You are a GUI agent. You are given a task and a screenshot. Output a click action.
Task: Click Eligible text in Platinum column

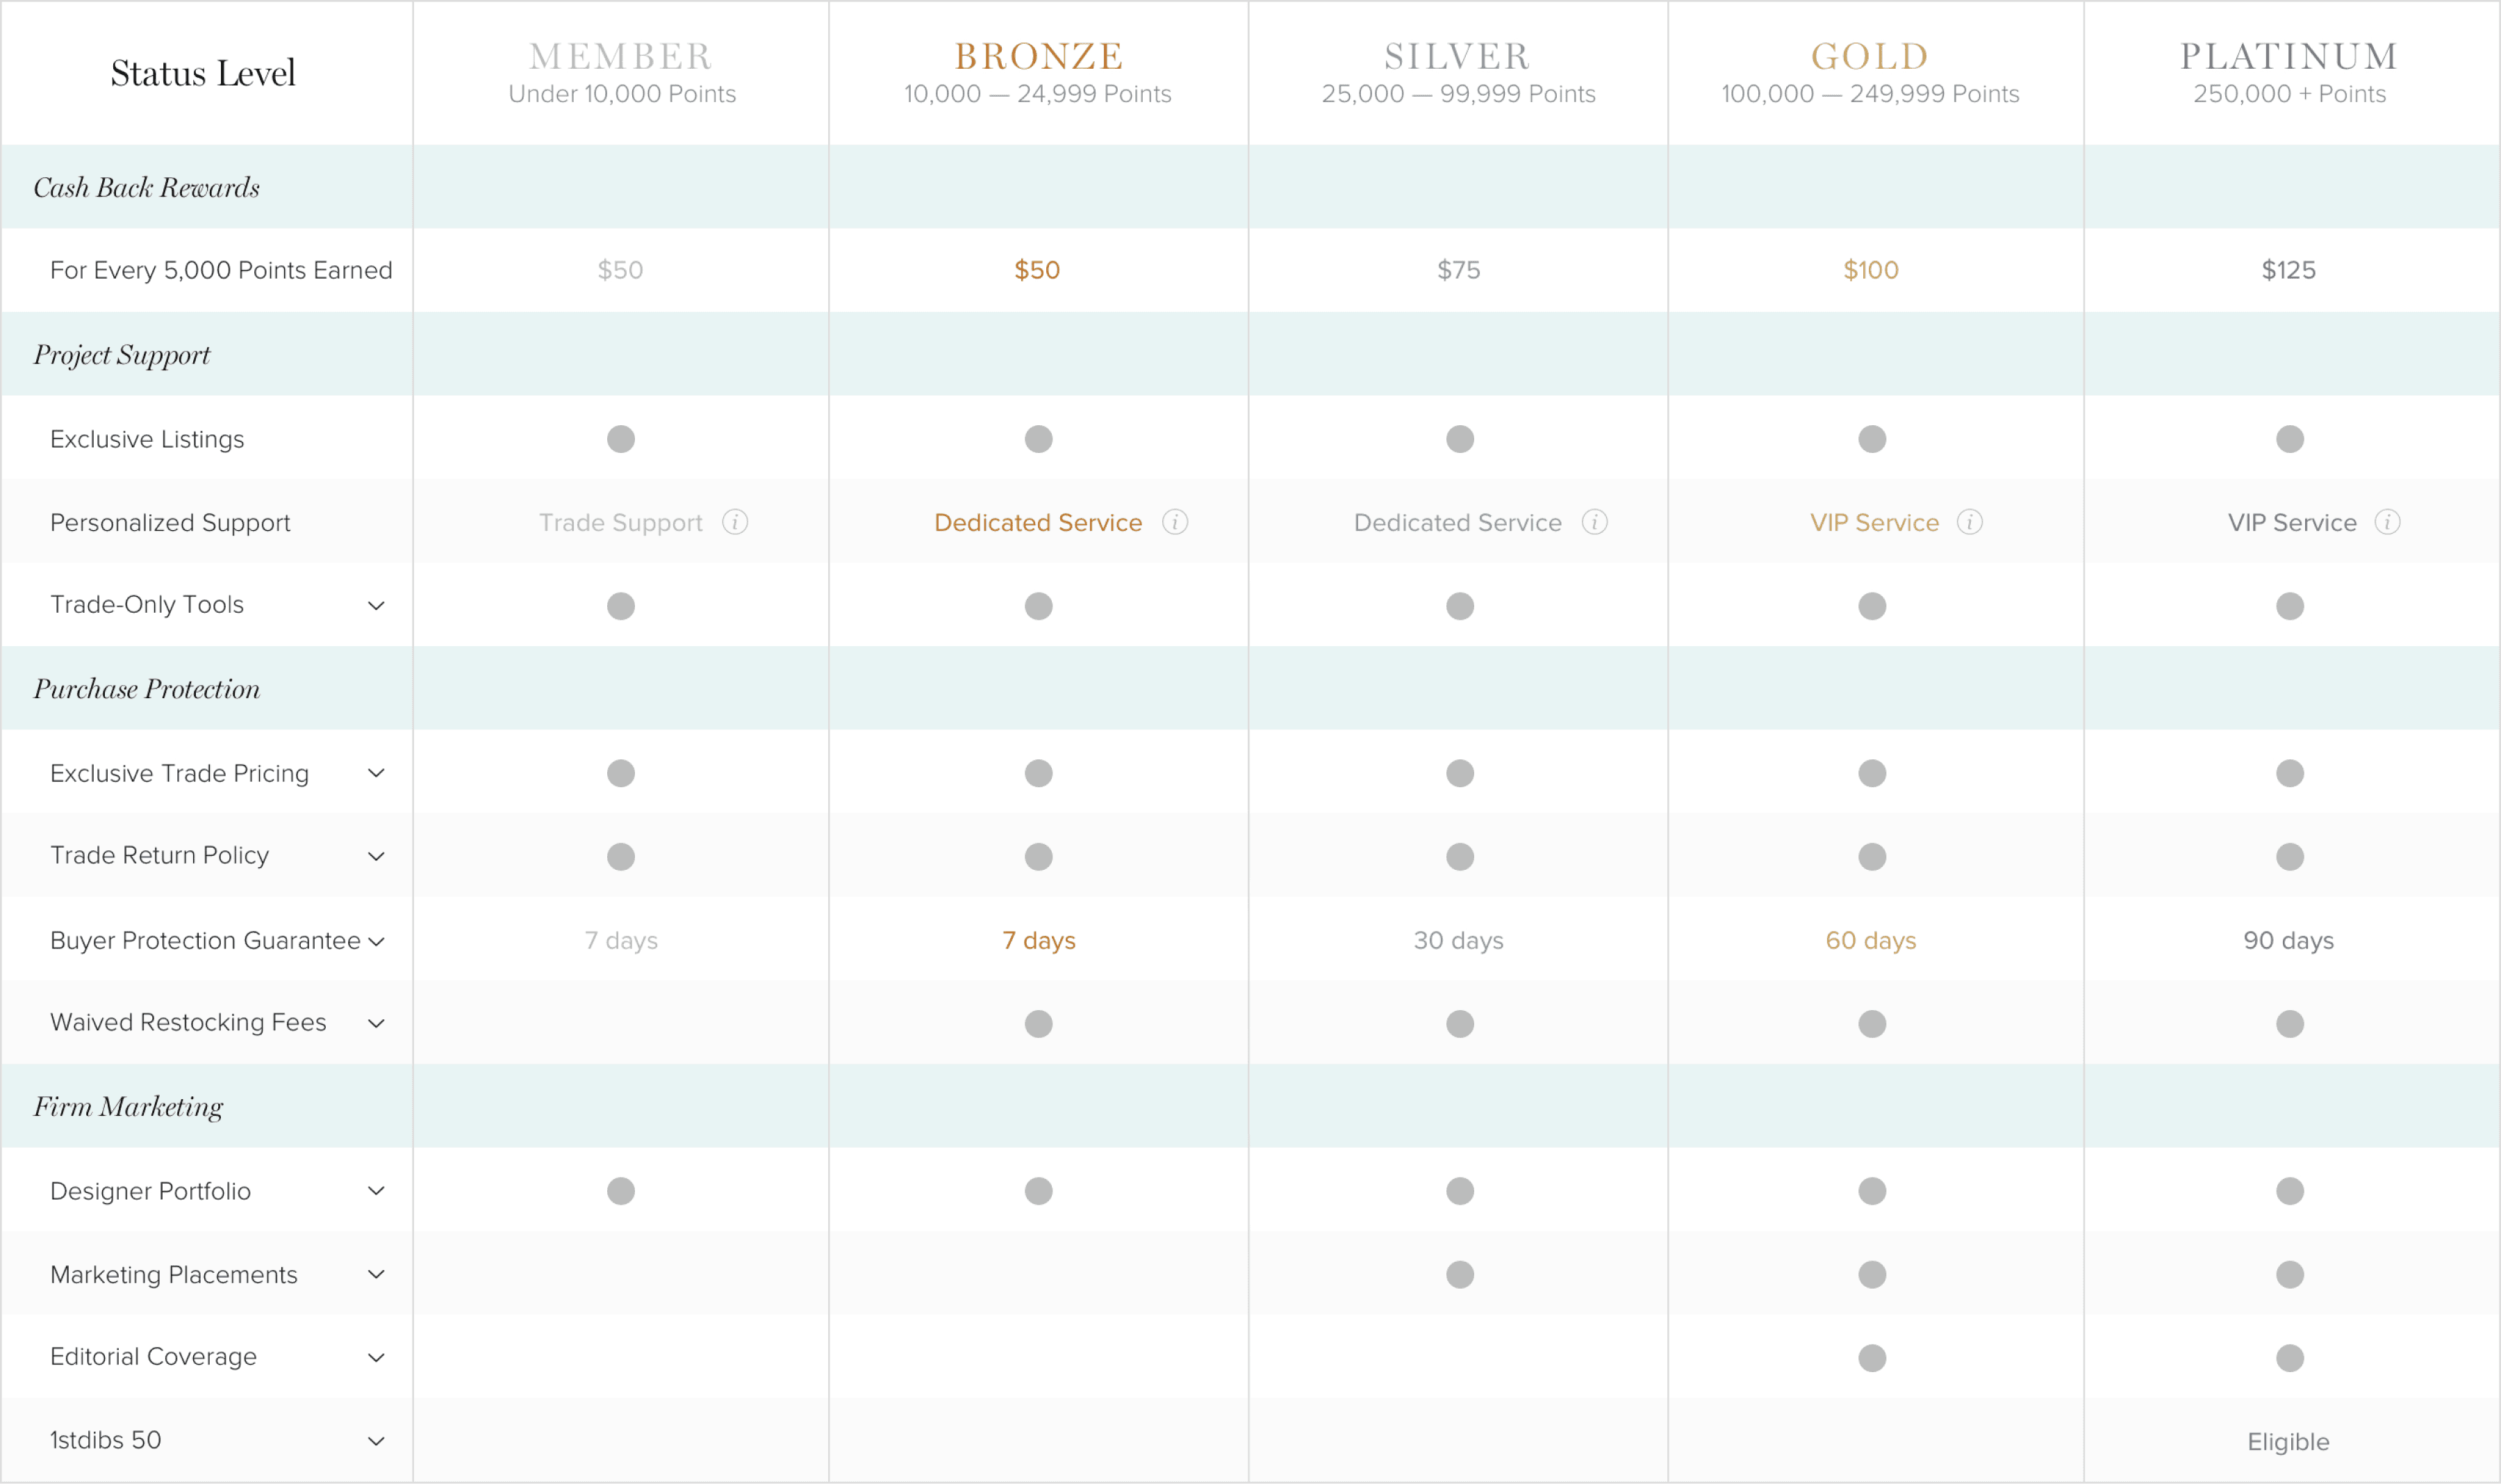click(2288, 1442)
